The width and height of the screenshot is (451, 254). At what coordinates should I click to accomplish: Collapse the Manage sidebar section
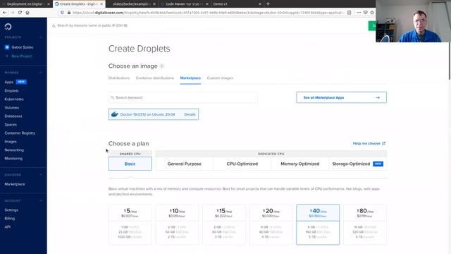coord(41,73)
